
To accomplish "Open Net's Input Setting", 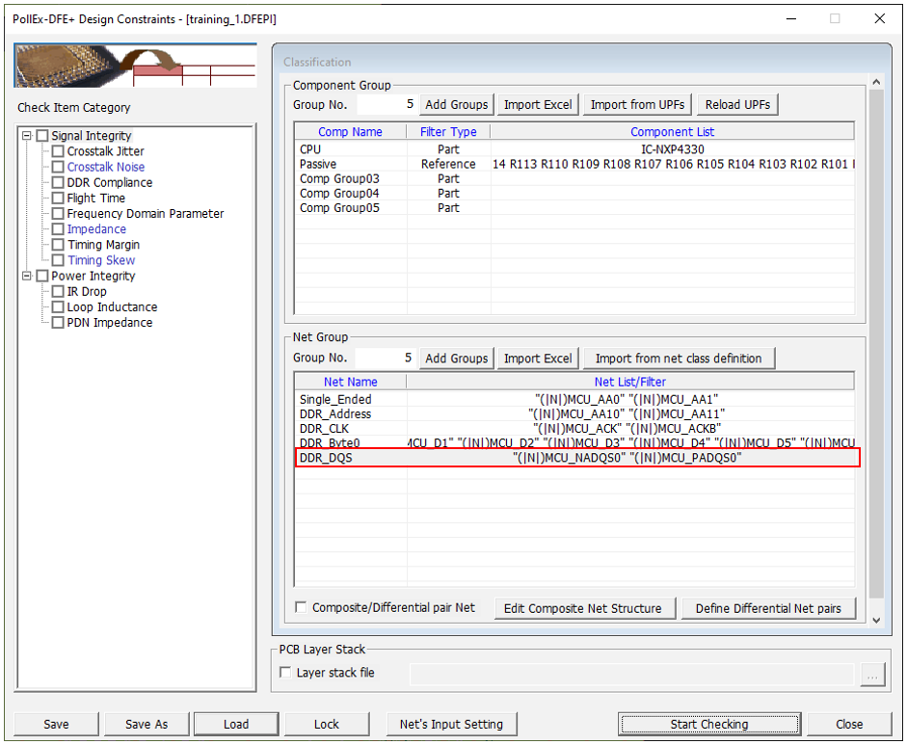I will coord(451,724).
